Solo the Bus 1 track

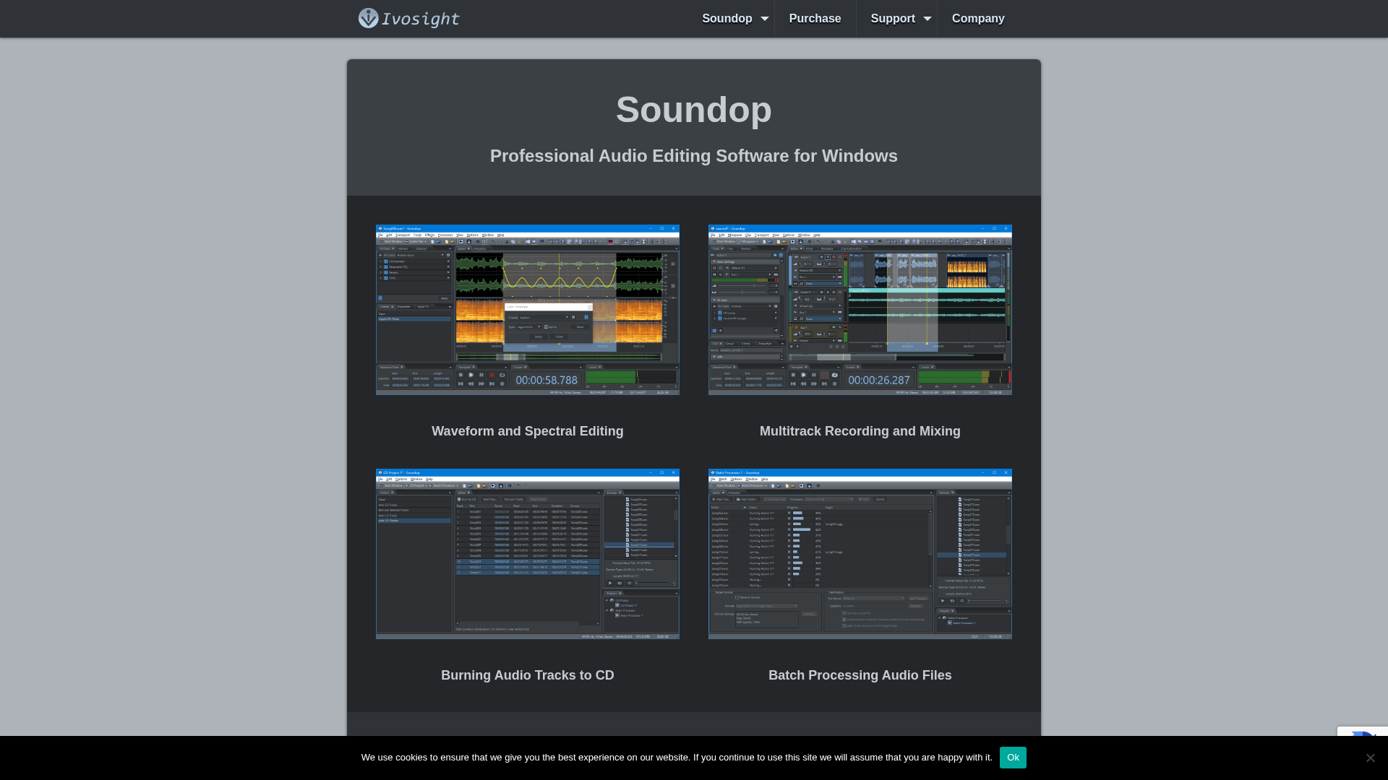(x=840, y=327)
